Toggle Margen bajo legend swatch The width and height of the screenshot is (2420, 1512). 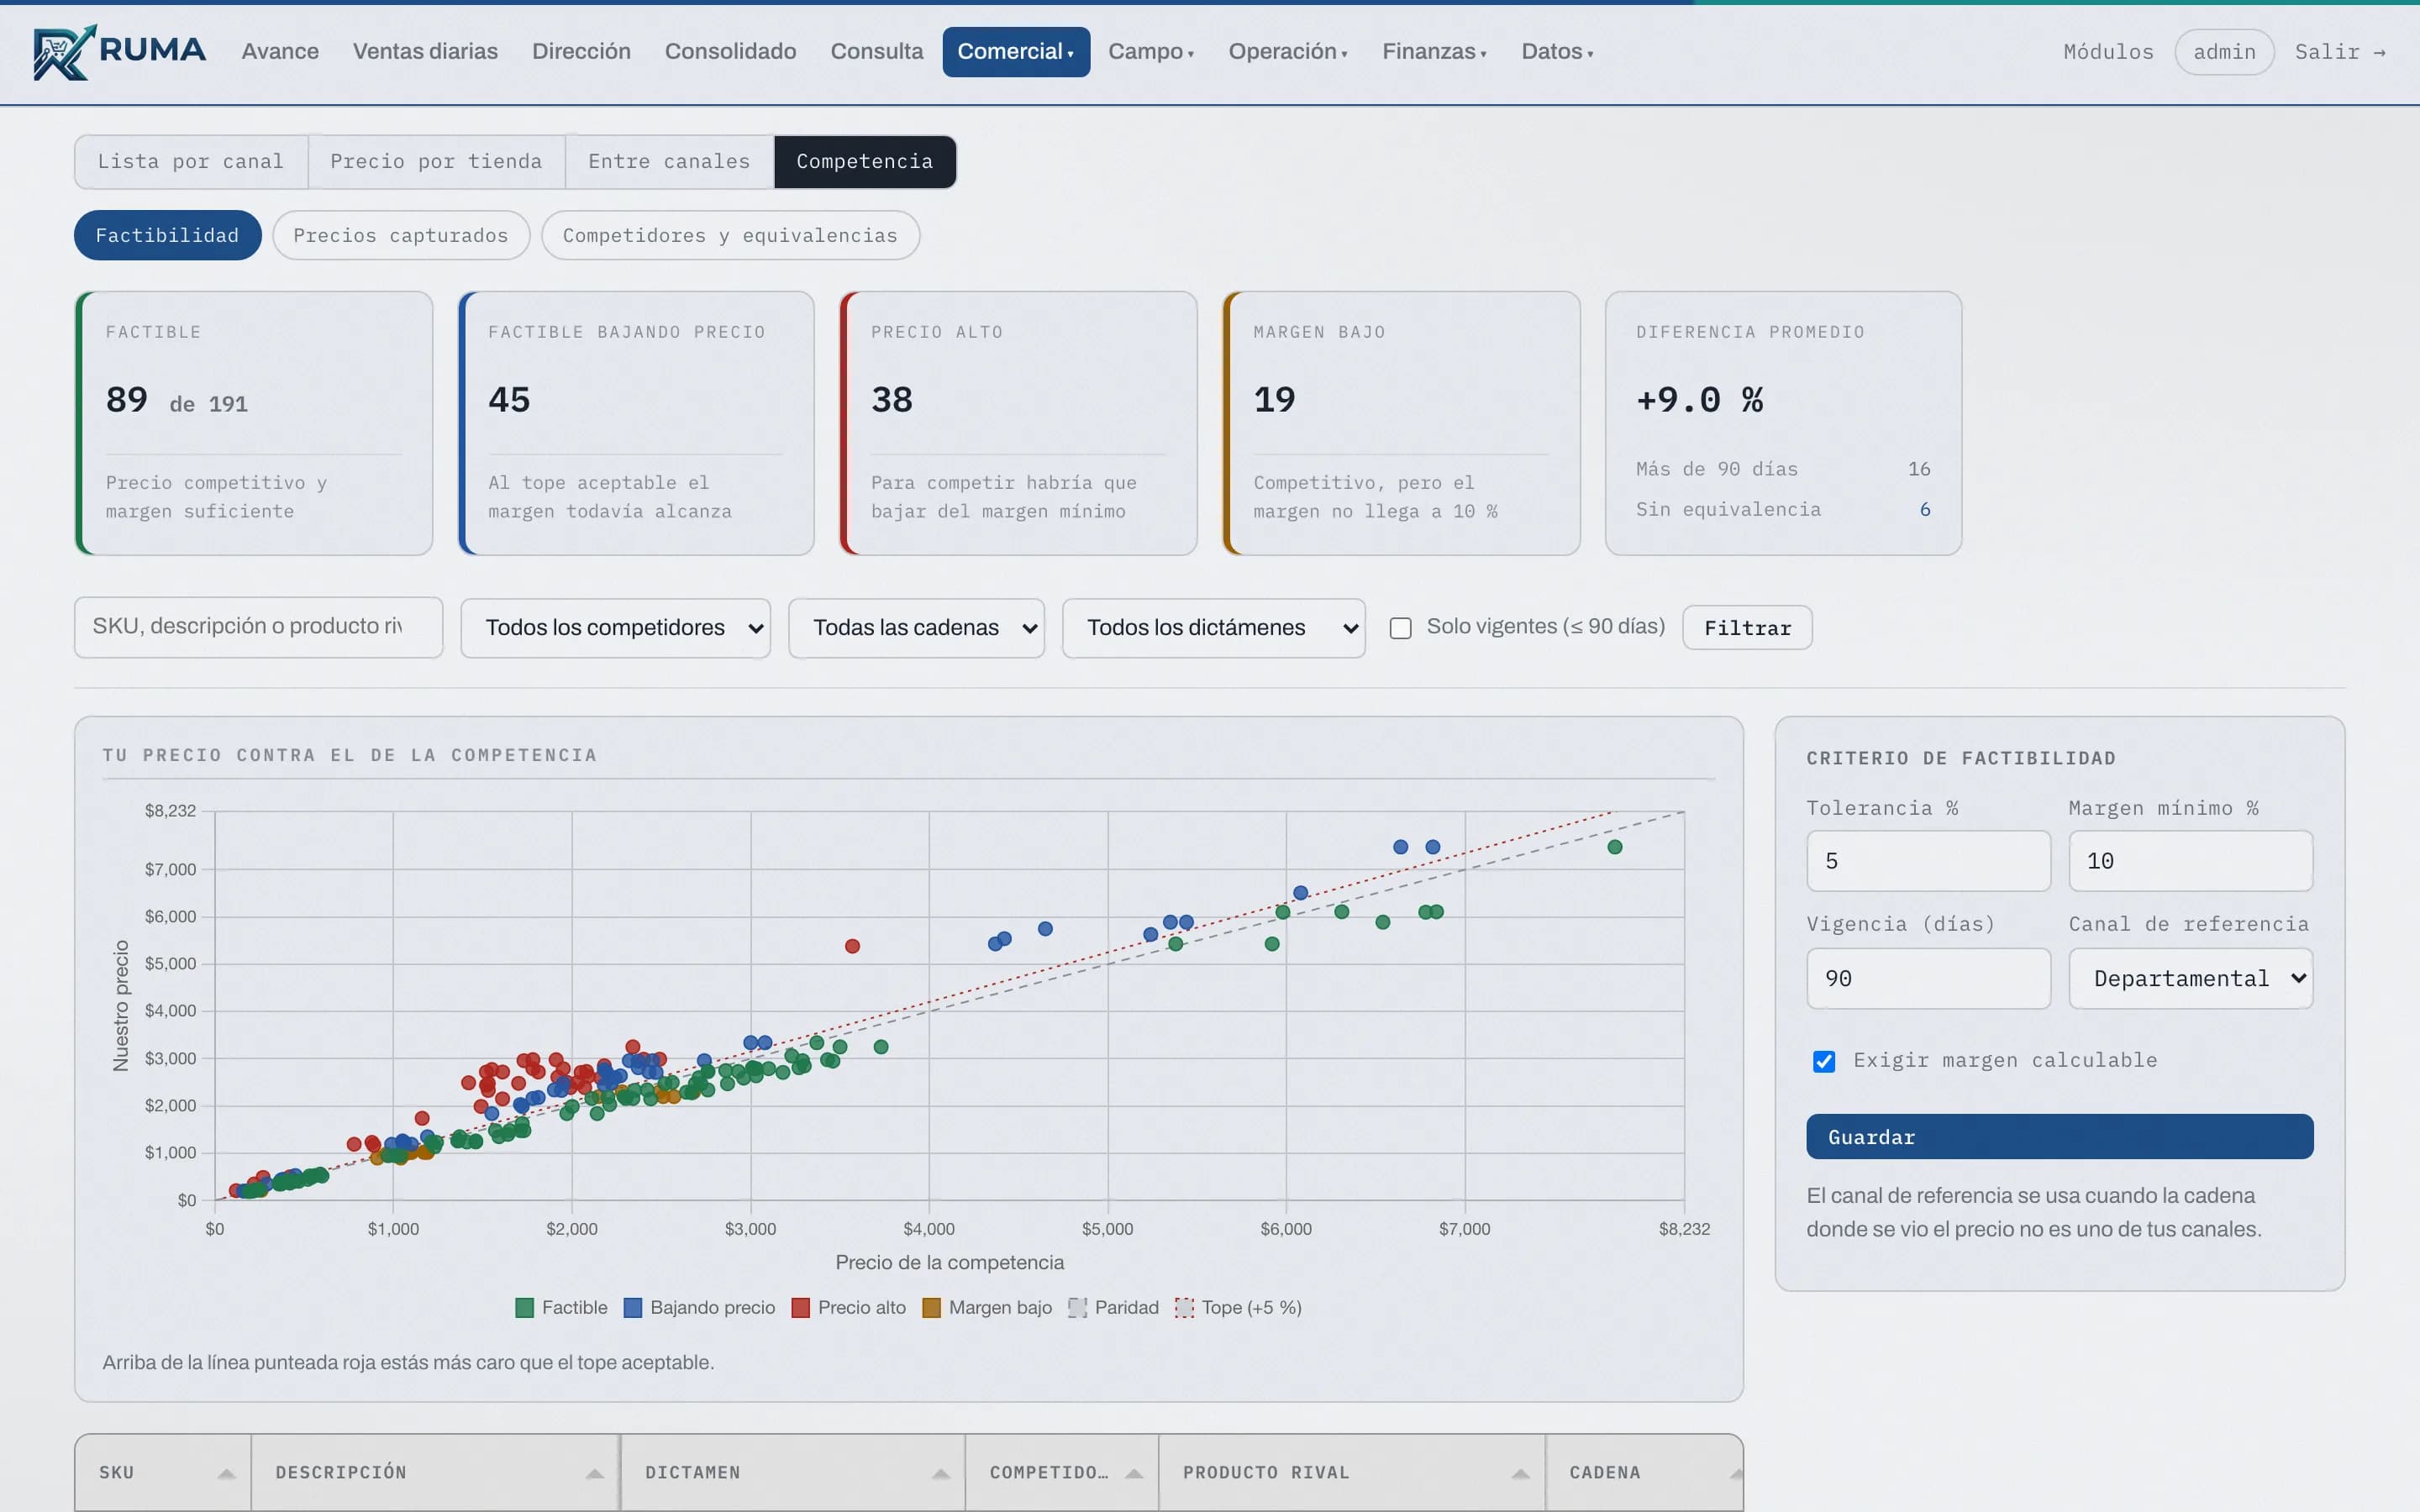[931, 1308]
